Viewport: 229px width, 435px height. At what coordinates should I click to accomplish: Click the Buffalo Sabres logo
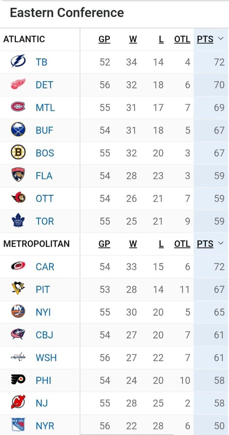tap(18, 130)
